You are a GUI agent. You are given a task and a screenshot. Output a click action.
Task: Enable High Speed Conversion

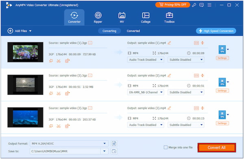coord(216,31)
